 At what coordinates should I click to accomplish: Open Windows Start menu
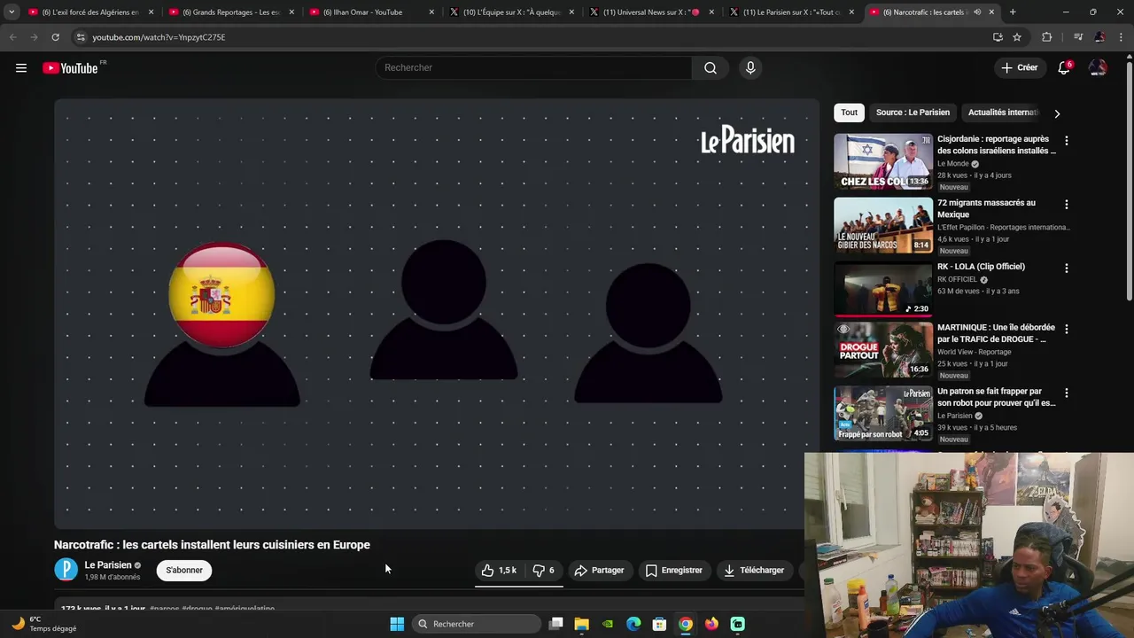pyautogui.click(x=397, y=624)
